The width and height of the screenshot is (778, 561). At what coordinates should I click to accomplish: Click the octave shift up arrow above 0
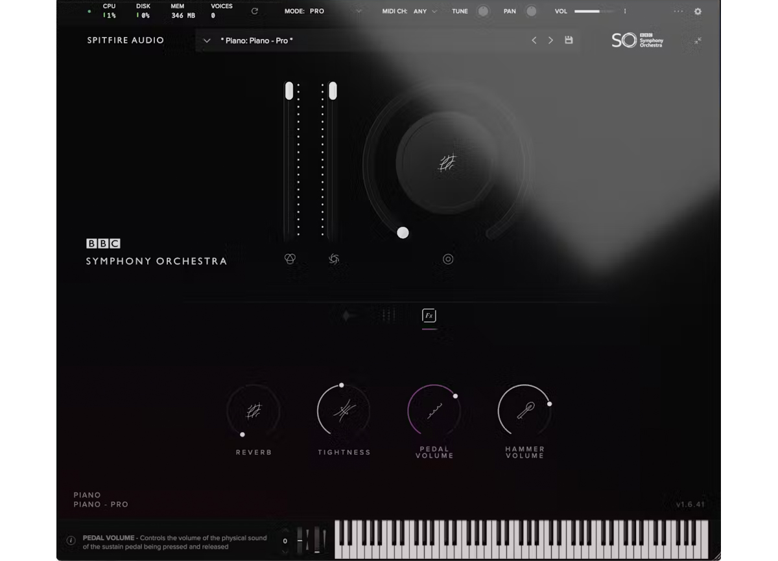[285, 531]
